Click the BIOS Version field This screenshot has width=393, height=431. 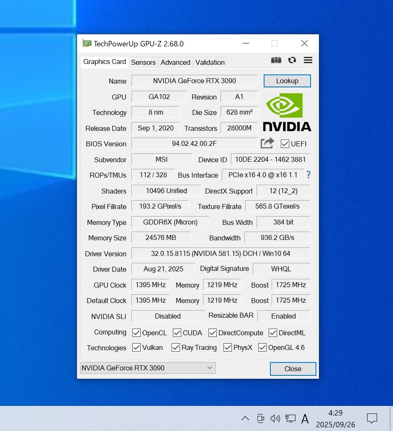click(194, 143)
